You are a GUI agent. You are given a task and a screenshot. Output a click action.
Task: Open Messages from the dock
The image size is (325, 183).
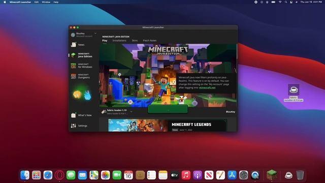pyautogui.click(x=71, y=175)
